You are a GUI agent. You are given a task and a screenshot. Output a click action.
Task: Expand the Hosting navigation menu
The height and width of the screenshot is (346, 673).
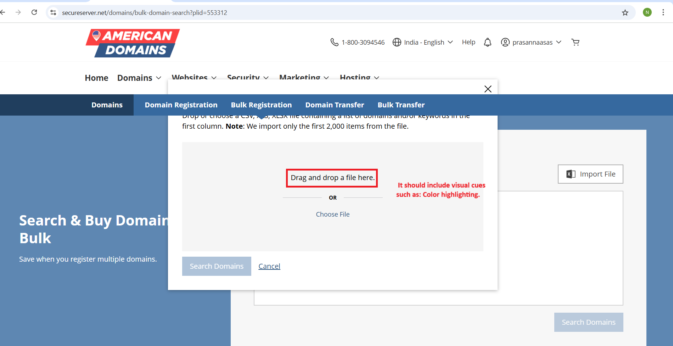pyautogui.click(x=359, y=76)
